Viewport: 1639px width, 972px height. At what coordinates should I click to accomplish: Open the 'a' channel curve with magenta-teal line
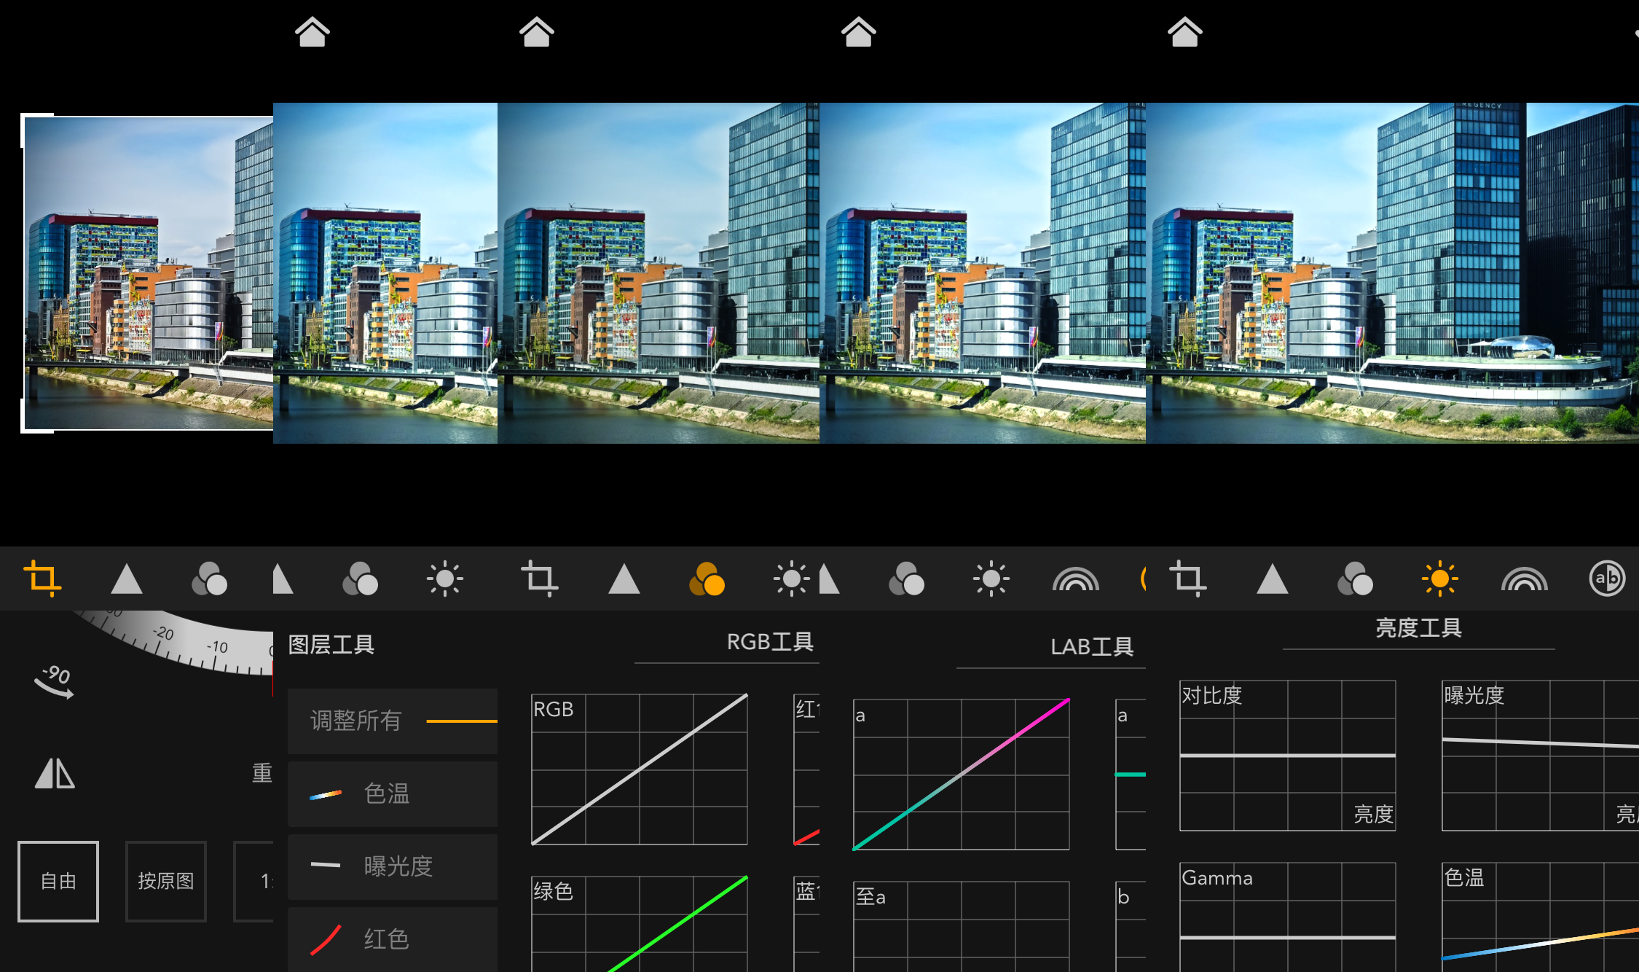pos(962,775)
